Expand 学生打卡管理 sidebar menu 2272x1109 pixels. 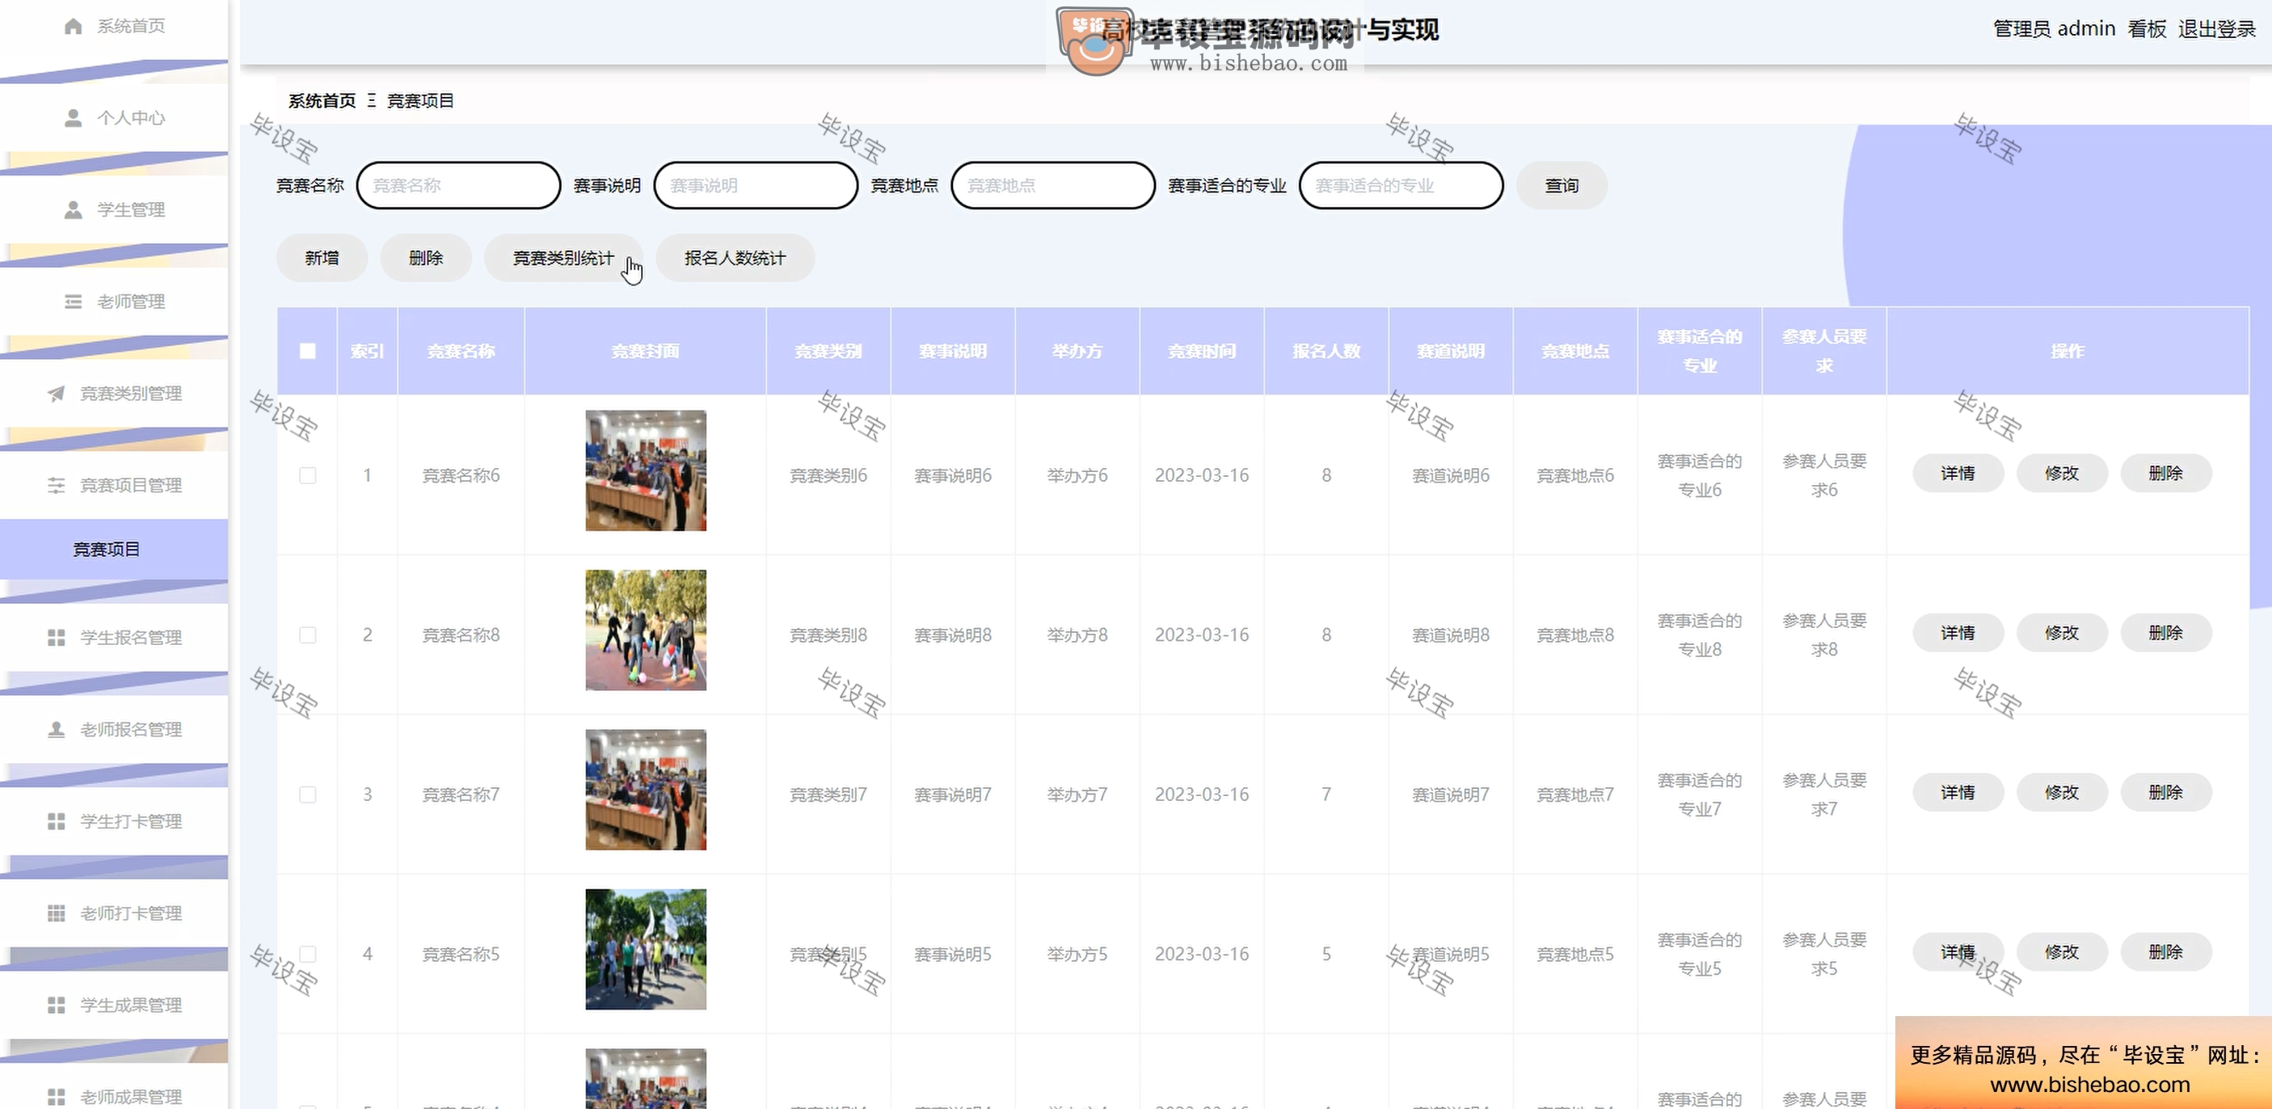click(x=115, y=821)
